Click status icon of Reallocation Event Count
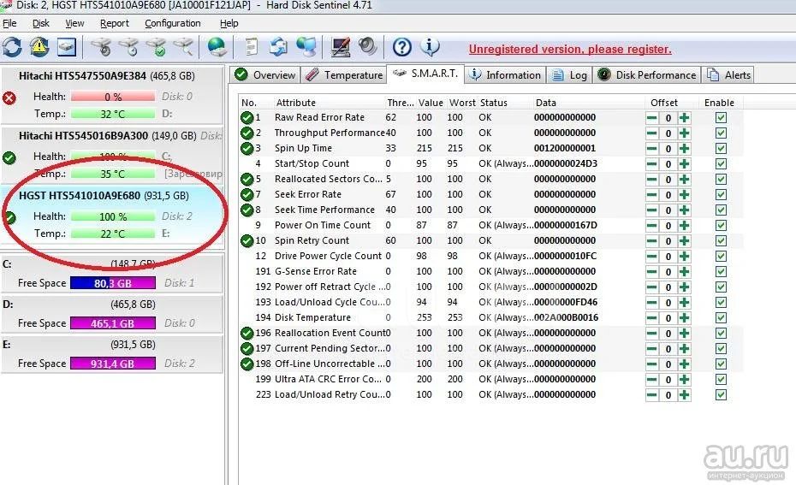The width and height of the screenshot is (796, 485). click(247, 334)
